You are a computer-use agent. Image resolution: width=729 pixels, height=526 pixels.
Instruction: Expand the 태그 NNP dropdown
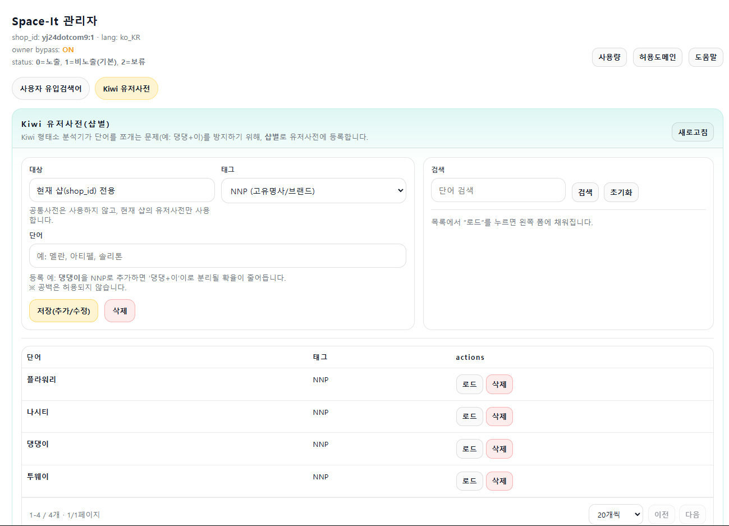[x=313, y=191]
